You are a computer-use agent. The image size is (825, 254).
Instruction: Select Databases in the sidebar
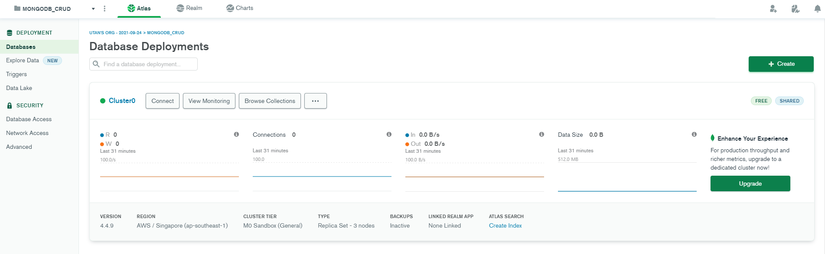39,47
